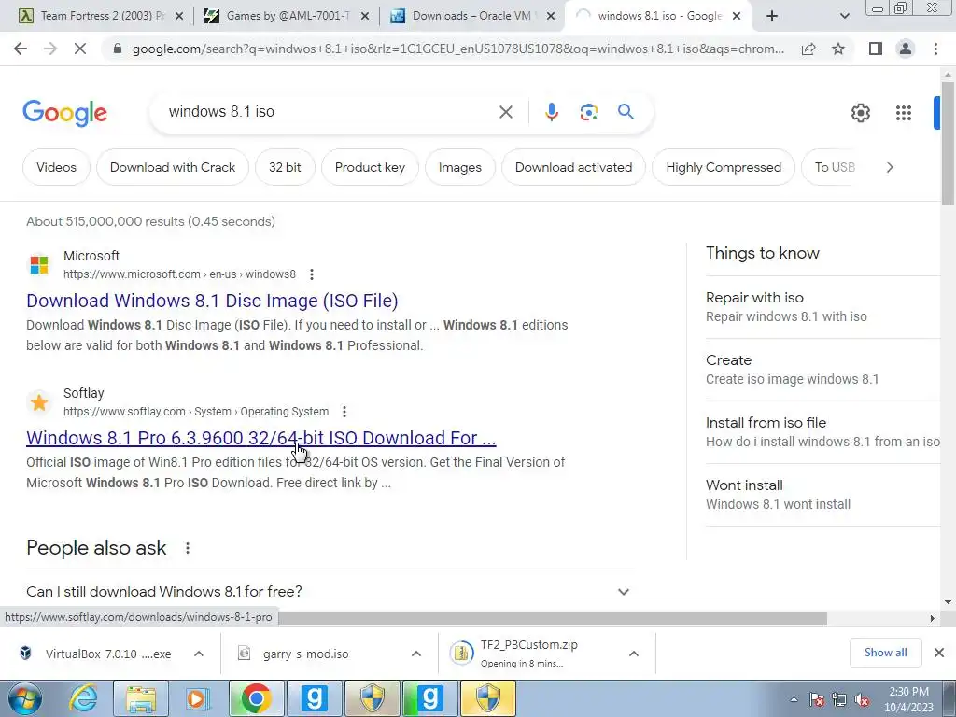The image size is (956, 717).
Task: Select Highly Compressed chip
Action: click(724, 167)
